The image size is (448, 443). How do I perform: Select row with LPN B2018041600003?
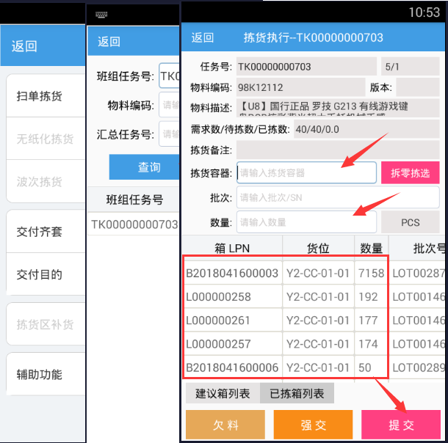[232, 273]
